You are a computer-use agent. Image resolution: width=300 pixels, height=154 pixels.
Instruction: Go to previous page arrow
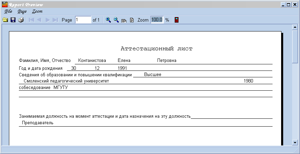39,20
